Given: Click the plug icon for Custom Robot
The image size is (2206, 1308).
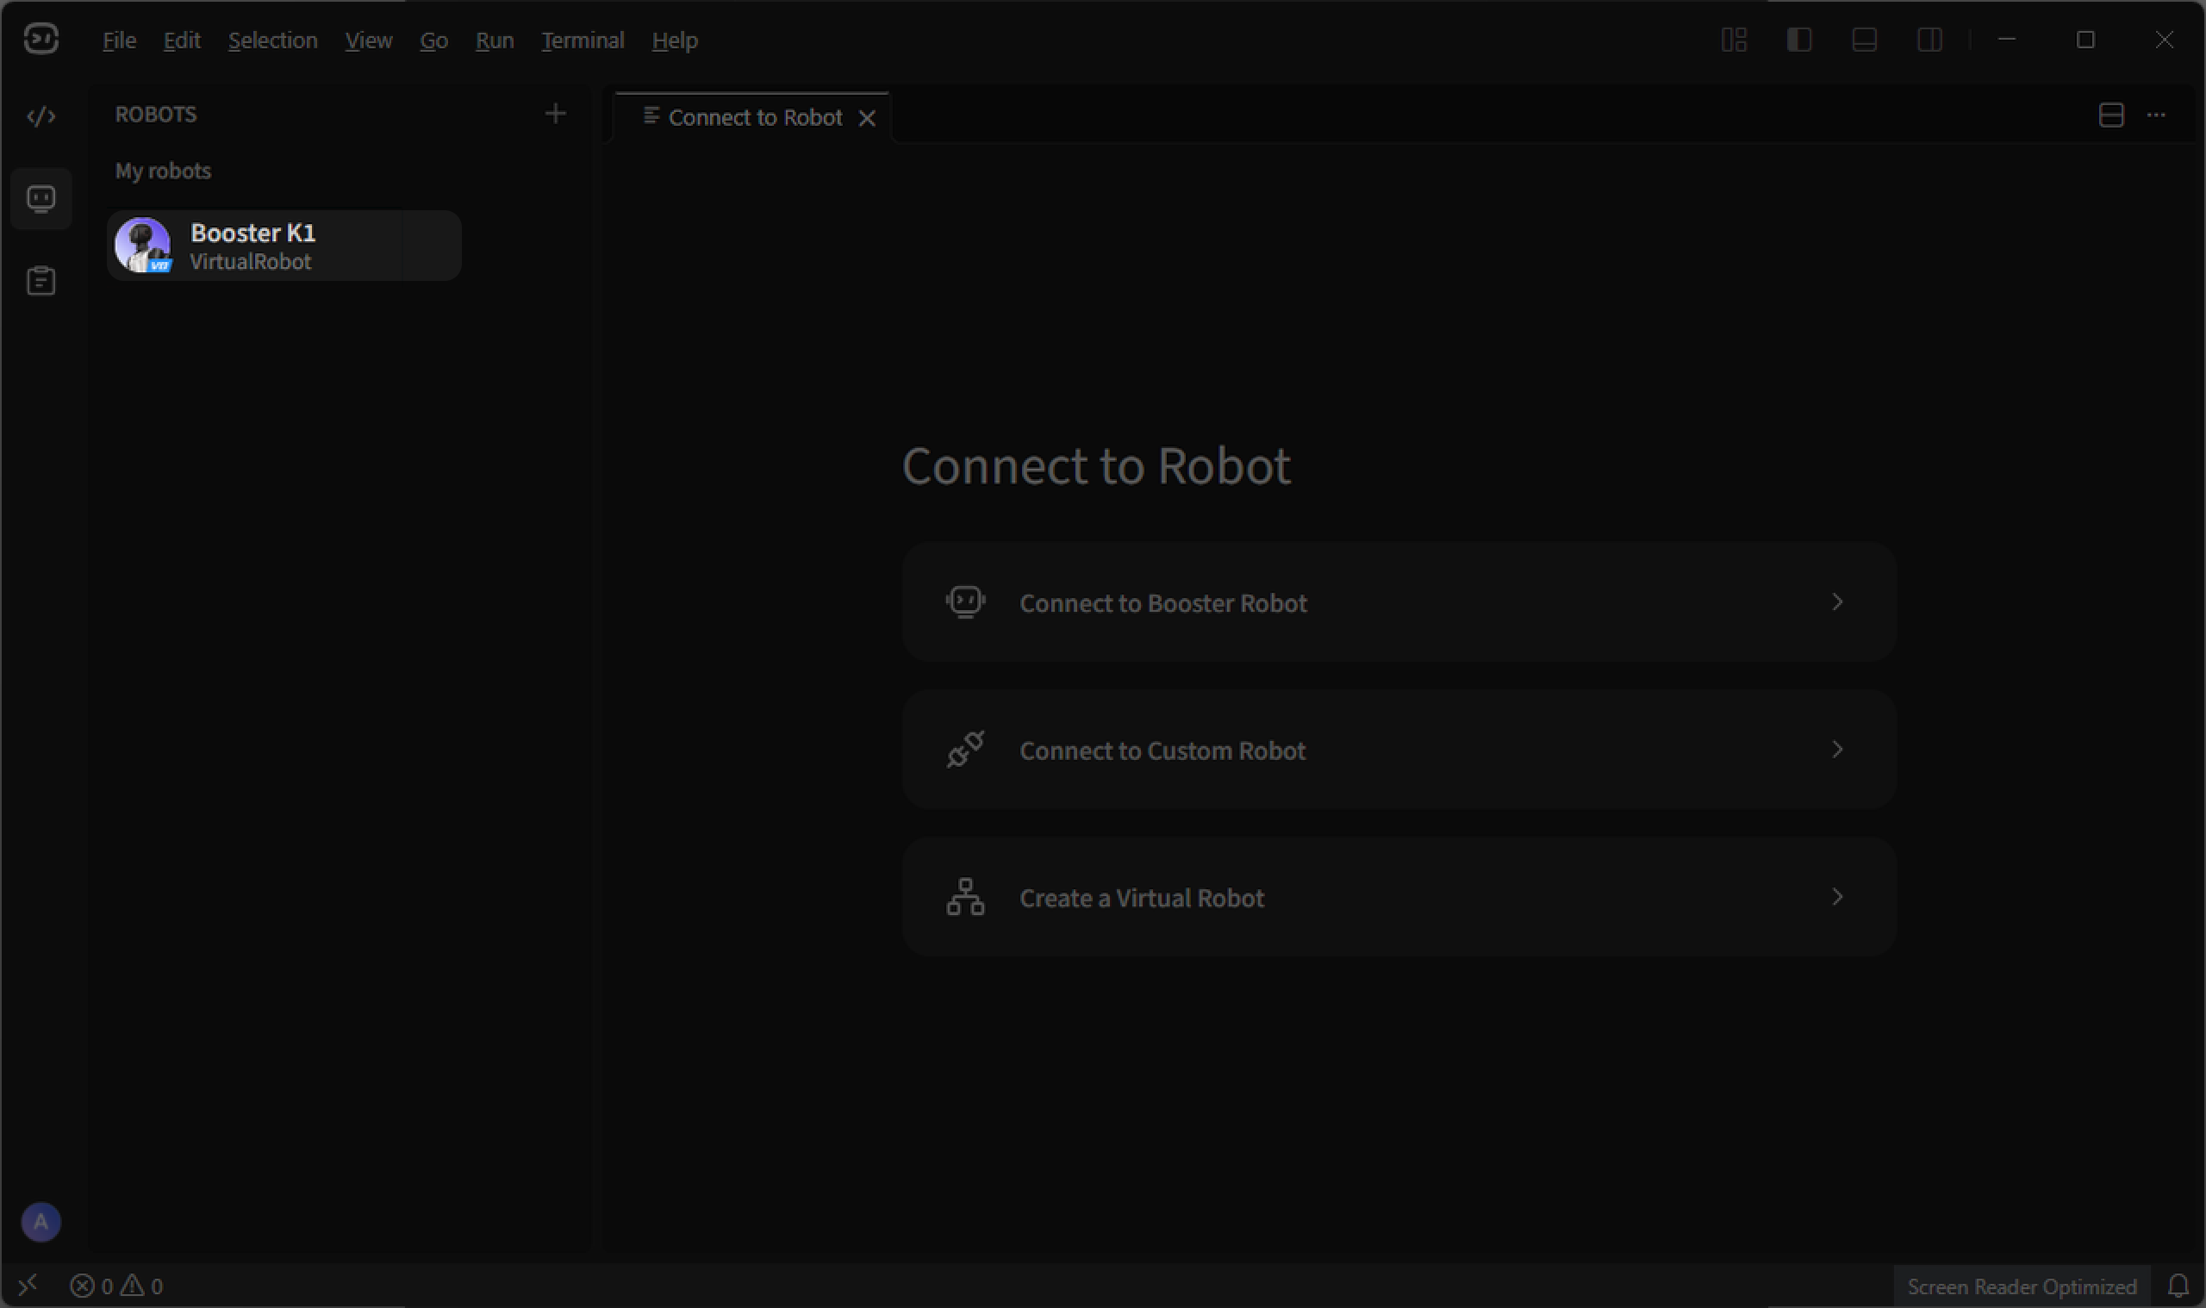Looking at the screenshot, I should pos(965,749).
